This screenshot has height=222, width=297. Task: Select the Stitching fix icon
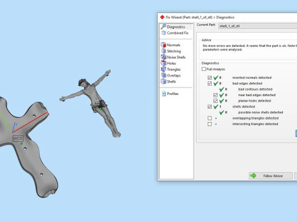[163, 51]
